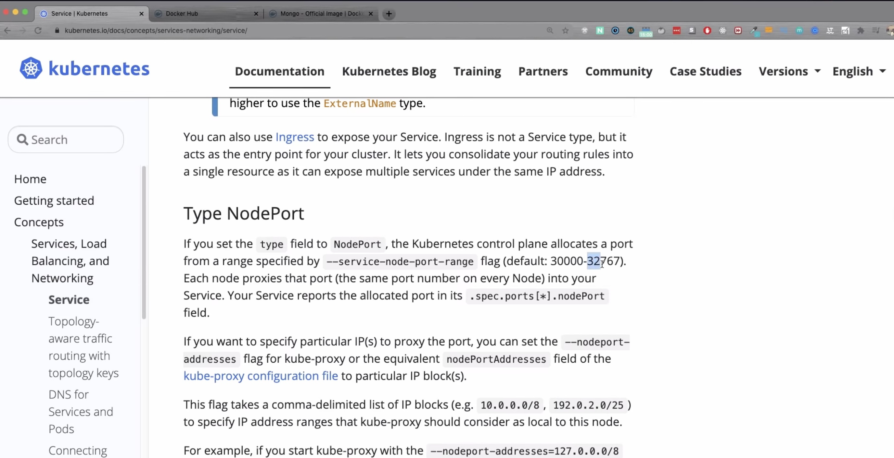Close the Mongo Official Image tab
The height and width of the screenshot is (458, 894).
click(x=371, y=14)
